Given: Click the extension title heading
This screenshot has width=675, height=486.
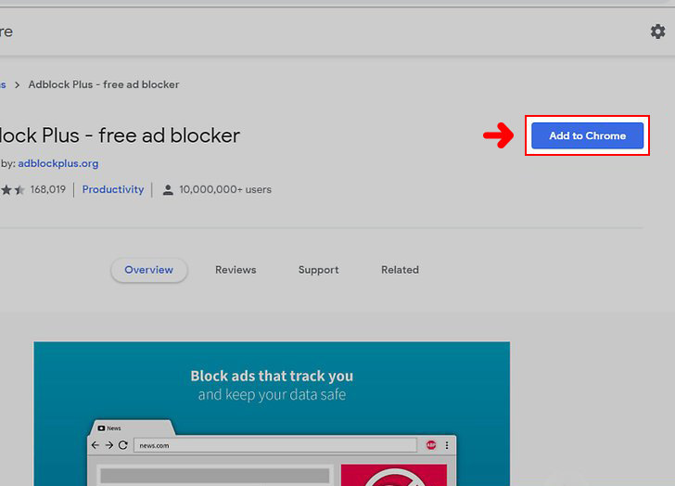Looking at the screenshot, I should 120,135.
